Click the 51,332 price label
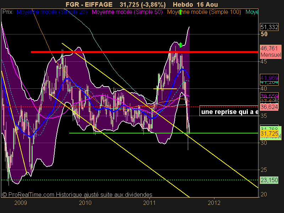284x213 pixels. click(x=269, y=27)
